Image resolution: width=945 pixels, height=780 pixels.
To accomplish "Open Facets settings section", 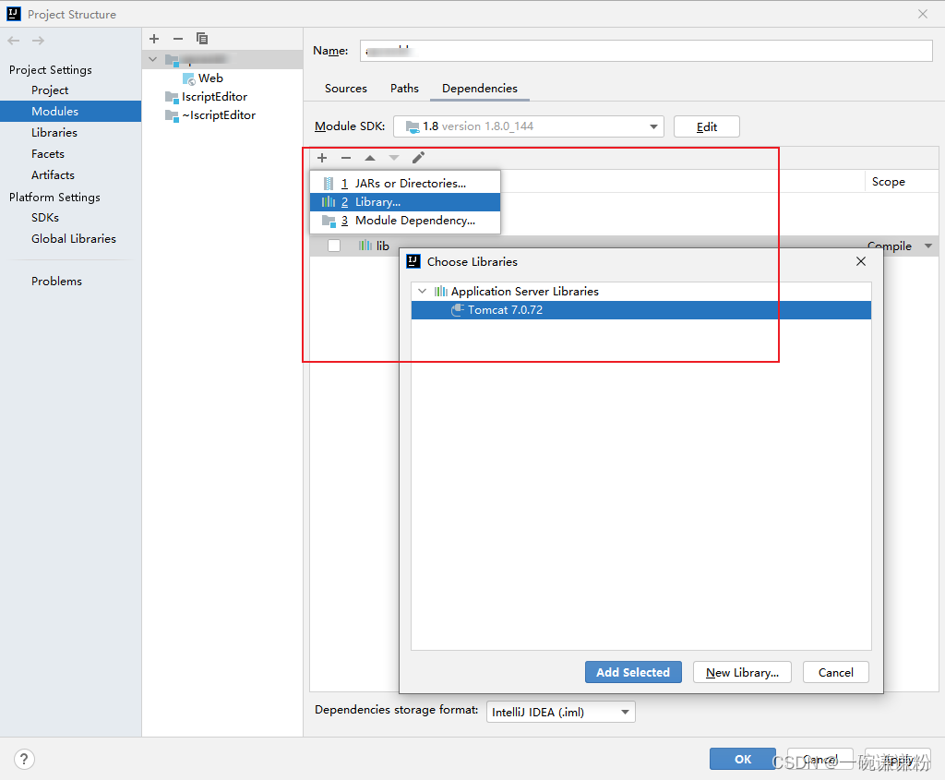I will 48,154.
